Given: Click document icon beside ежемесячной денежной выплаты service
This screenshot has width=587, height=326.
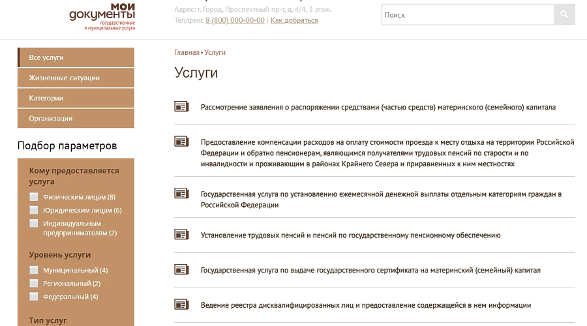Looking at the screenshot, I should click(181, 194).
